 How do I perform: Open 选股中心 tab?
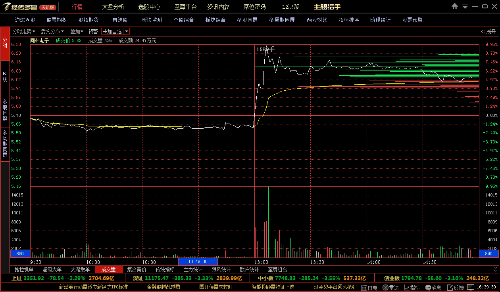pyautogui.click(x=149, y=7)
